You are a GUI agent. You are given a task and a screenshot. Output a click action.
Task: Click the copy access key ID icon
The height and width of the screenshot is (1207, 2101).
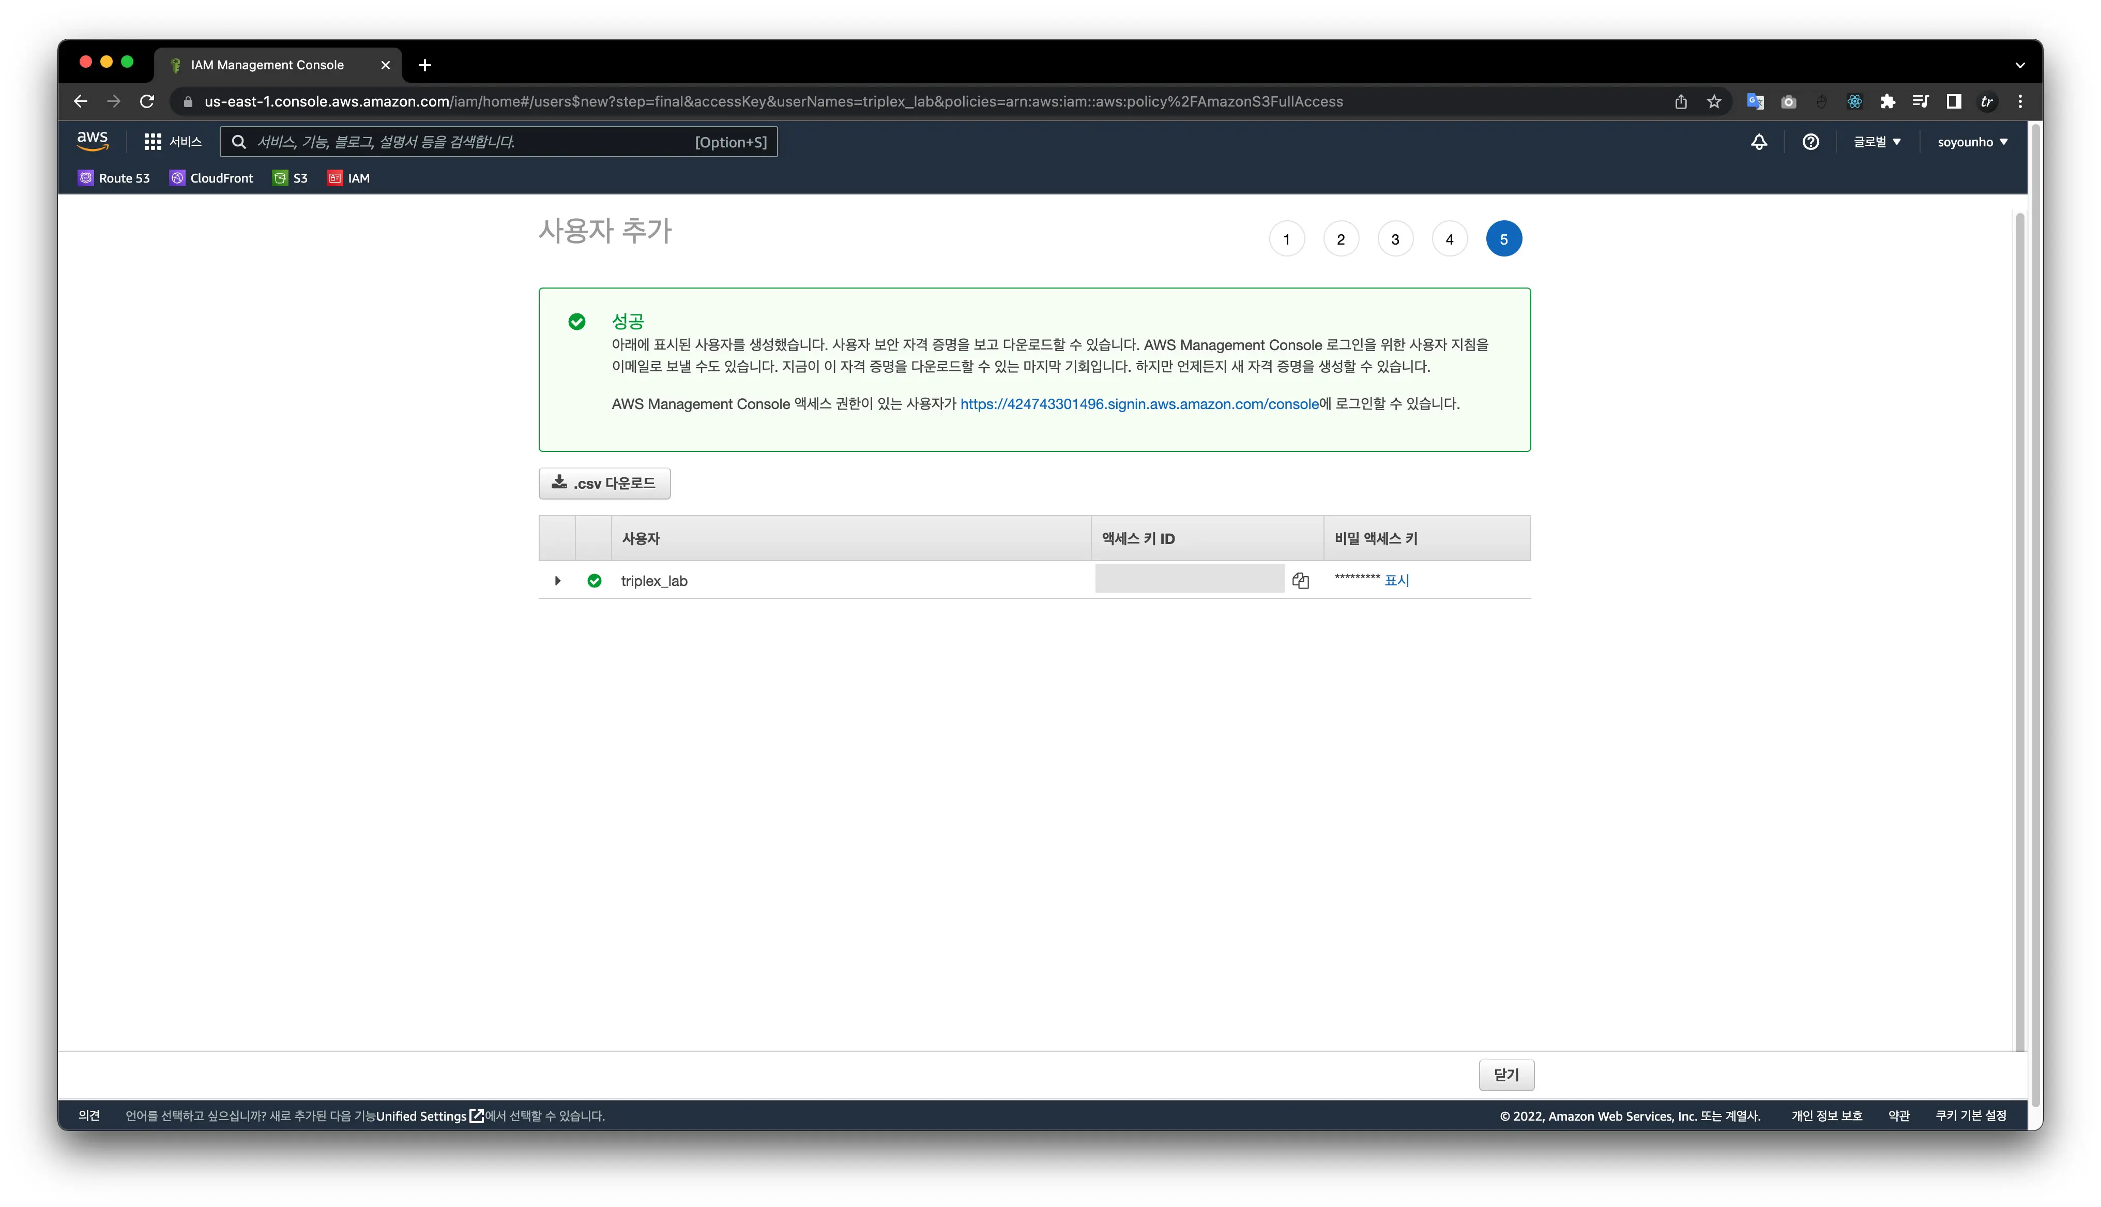1300,580
